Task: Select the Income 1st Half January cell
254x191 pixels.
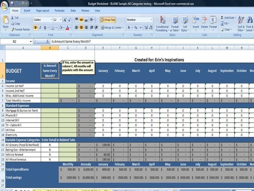Action: (103, 86)
